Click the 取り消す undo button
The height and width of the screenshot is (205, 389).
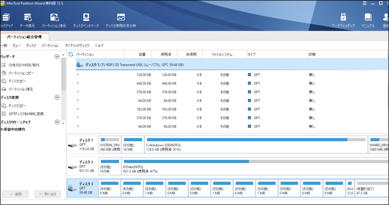tap(48, 194)
